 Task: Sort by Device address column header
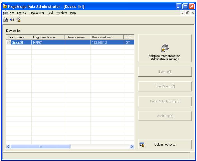click(107, 37)
